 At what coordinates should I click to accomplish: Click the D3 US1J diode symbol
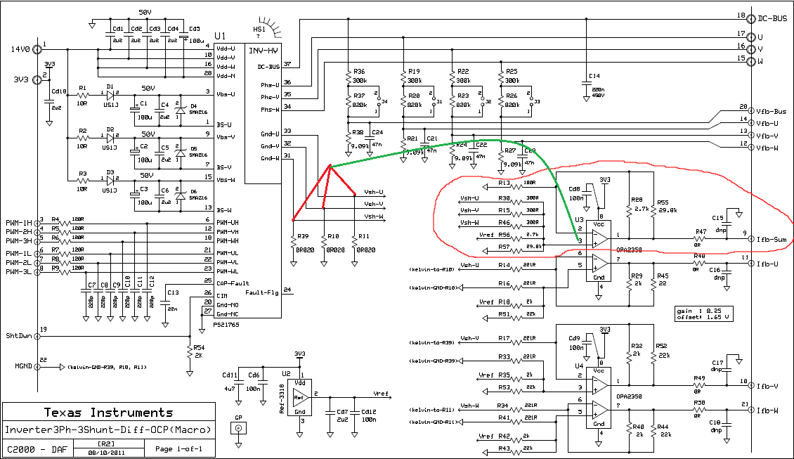[110, 181]
